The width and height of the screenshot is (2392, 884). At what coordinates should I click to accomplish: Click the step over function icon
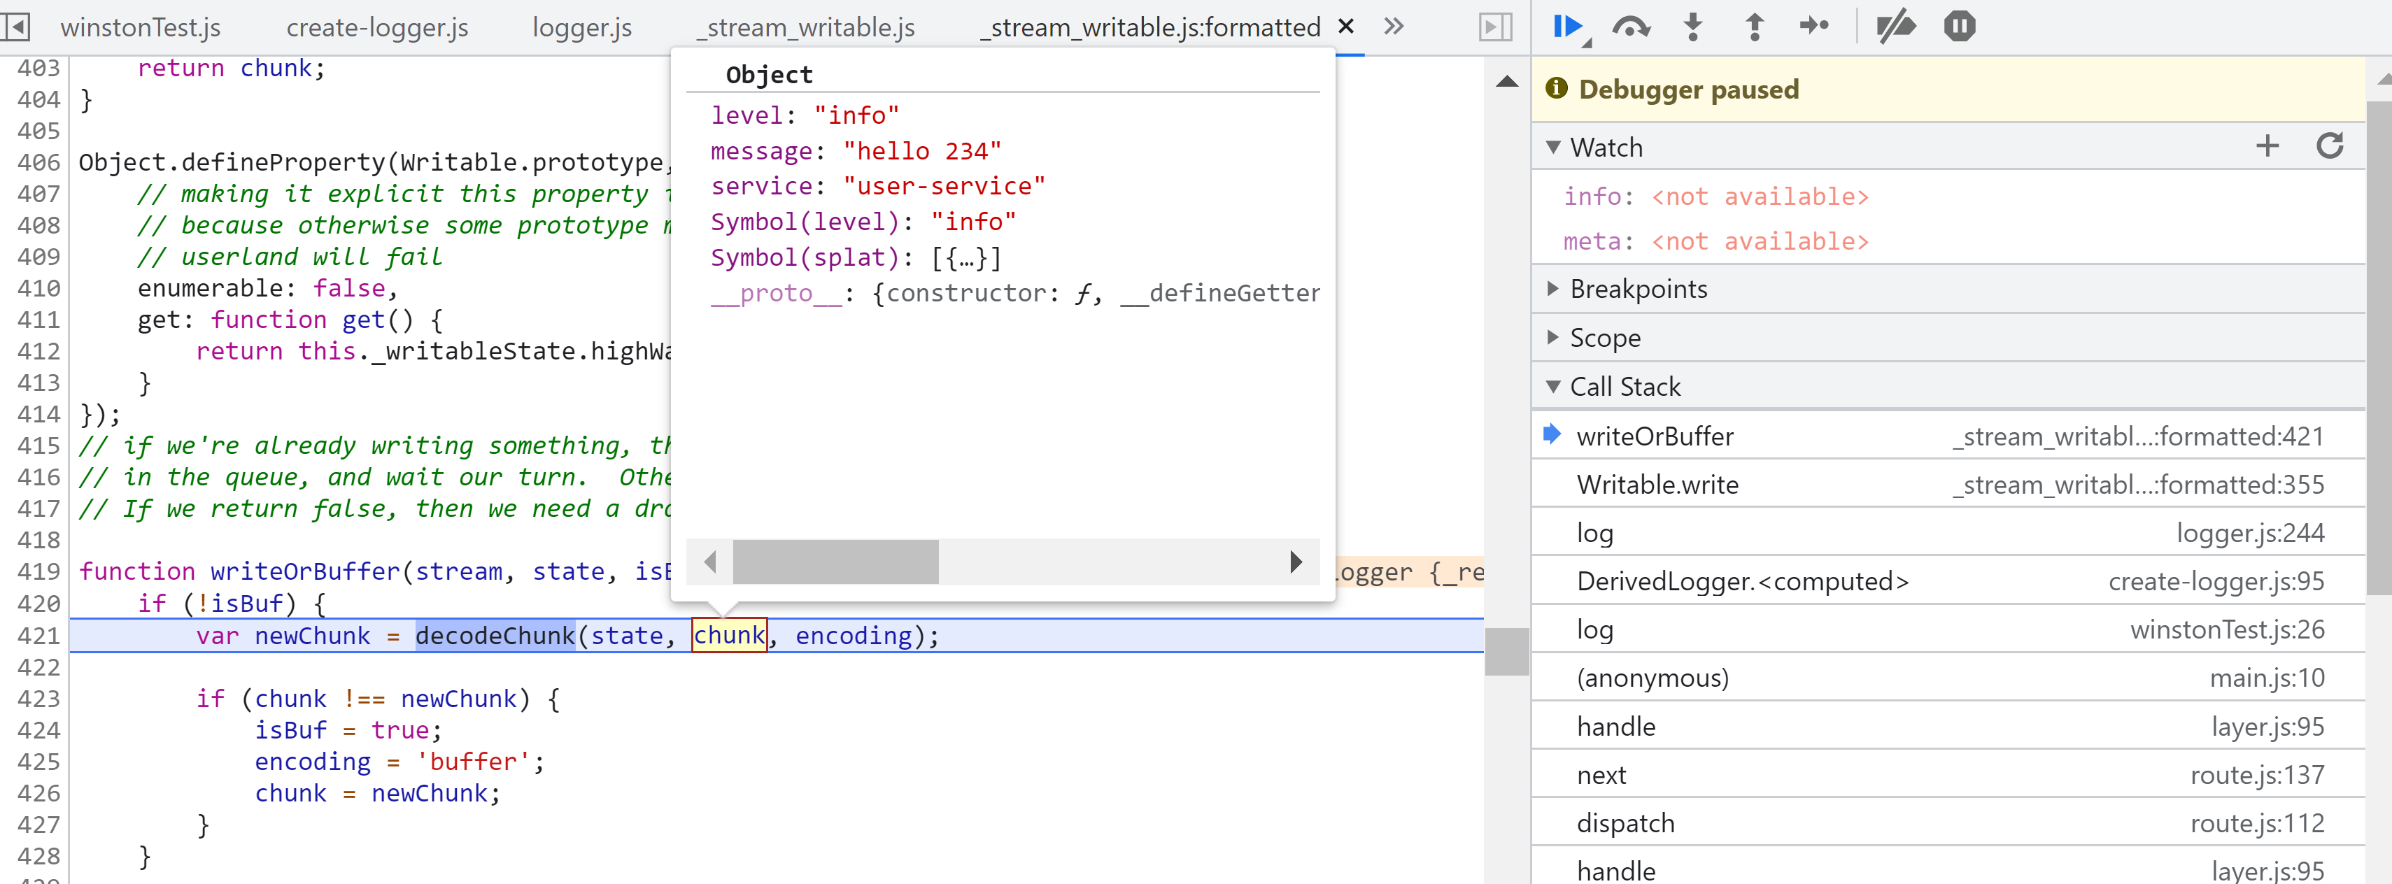click(1631, 26)
